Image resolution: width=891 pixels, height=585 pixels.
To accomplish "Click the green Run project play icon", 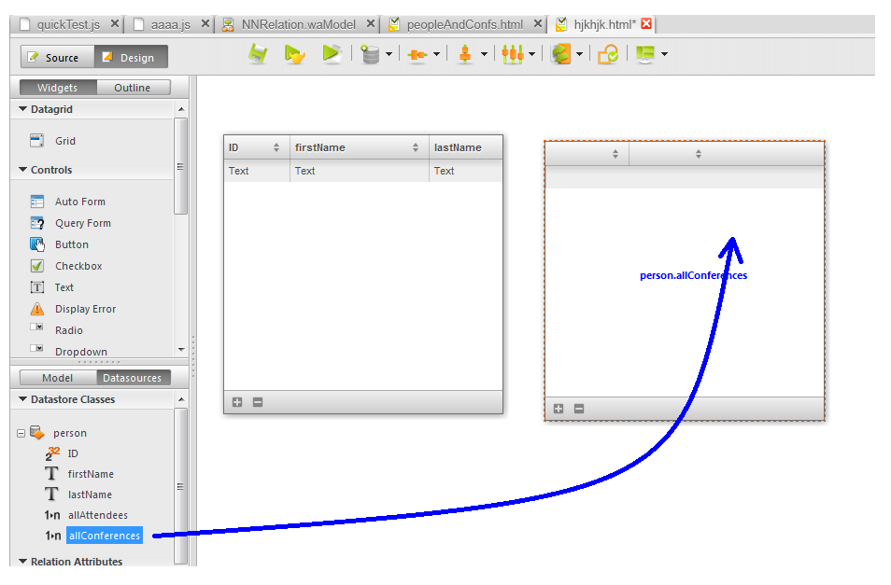I will [x=332, y=55].
